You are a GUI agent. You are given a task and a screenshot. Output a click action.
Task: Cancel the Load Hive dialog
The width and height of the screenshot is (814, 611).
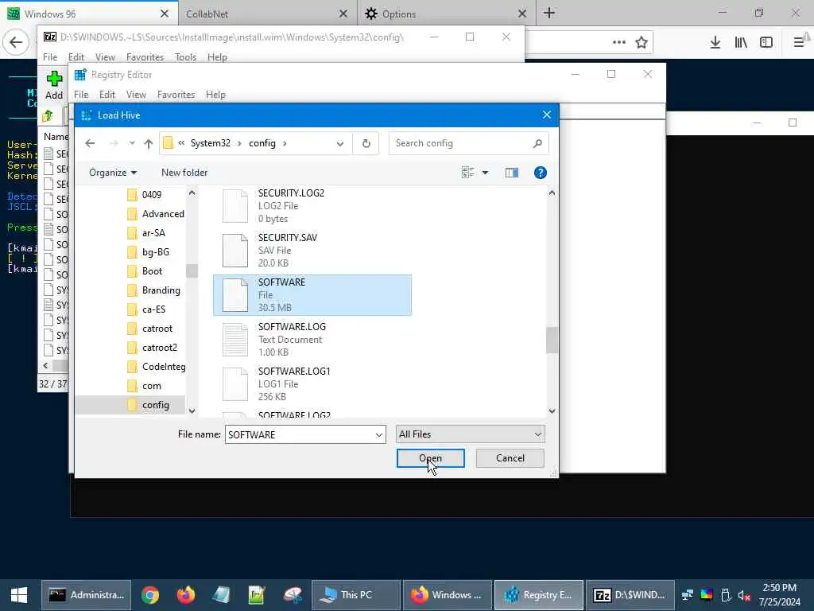coord(510,458)
